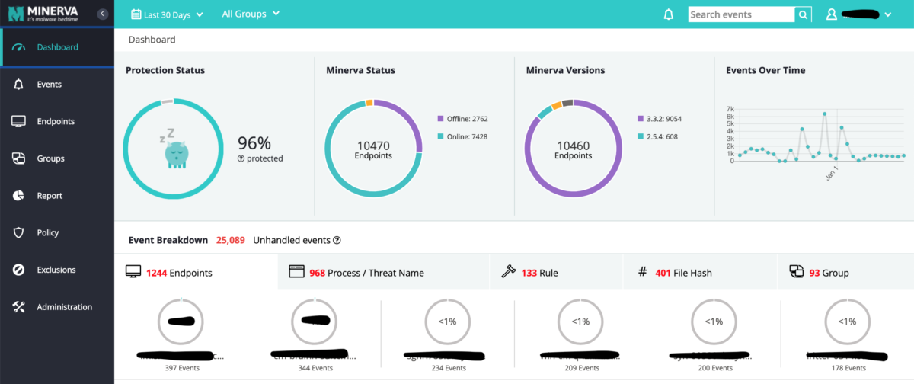Click the Events bell icon in sidebar

[x=20, y=85]
